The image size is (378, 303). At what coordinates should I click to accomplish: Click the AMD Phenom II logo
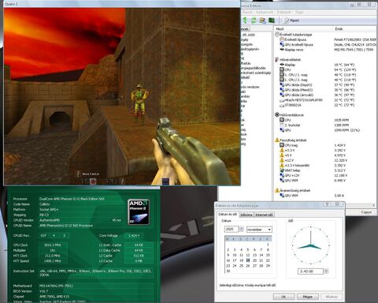pos(139,212)
